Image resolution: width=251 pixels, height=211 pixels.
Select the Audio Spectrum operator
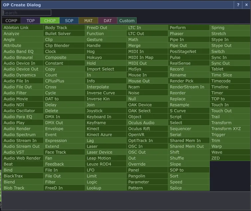point(23,134)
